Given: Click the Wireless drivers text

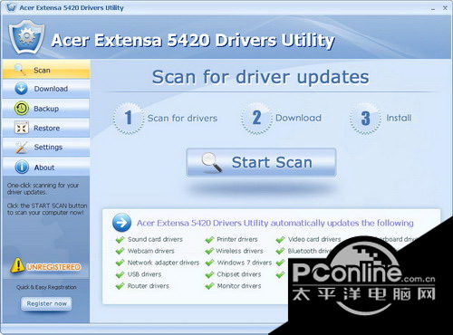Looking at the screenshot, I should point(239,251).
